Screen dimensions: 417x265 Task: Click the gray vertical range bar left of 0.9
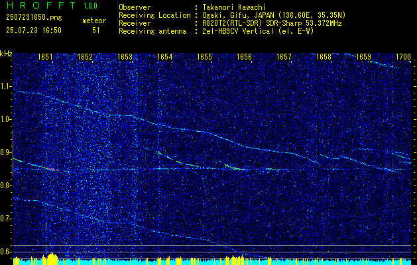pos(13,153)
